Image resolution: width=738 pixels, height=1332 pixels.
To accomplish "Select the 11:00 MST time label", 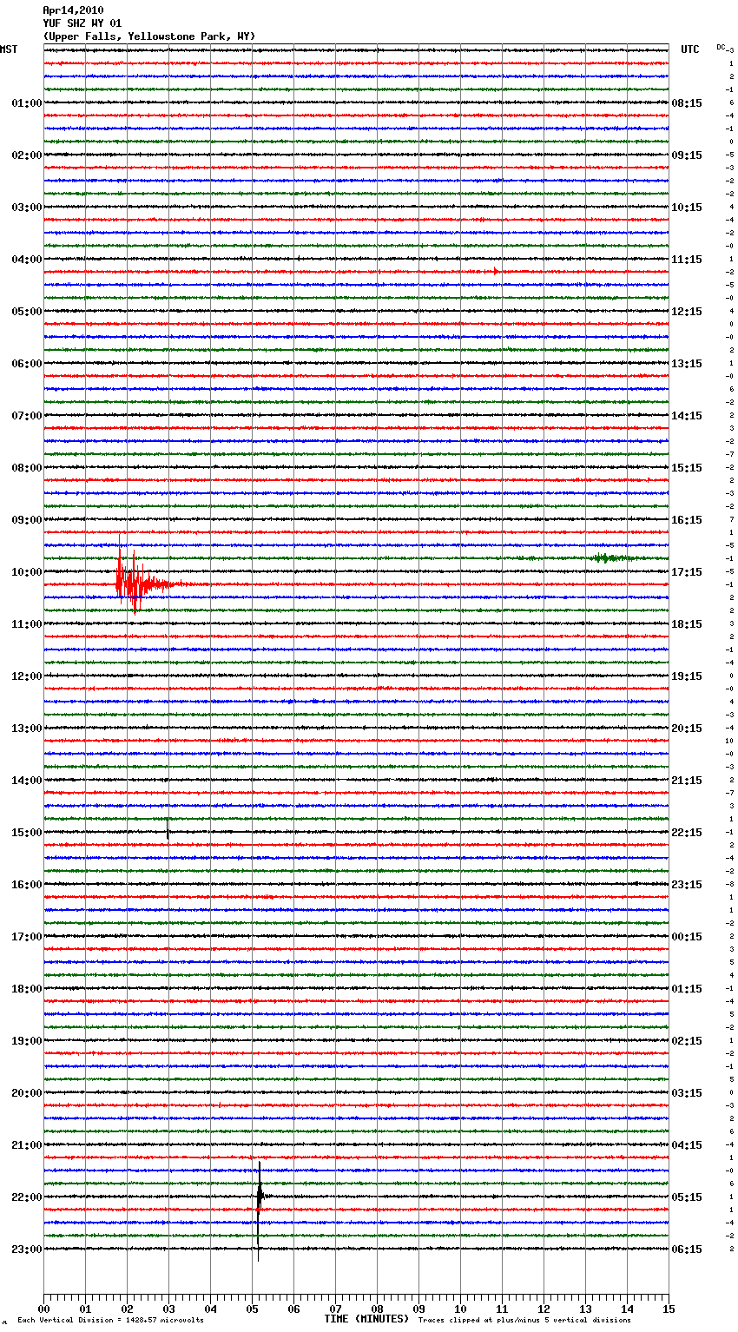I will click(x=27, y=624).
